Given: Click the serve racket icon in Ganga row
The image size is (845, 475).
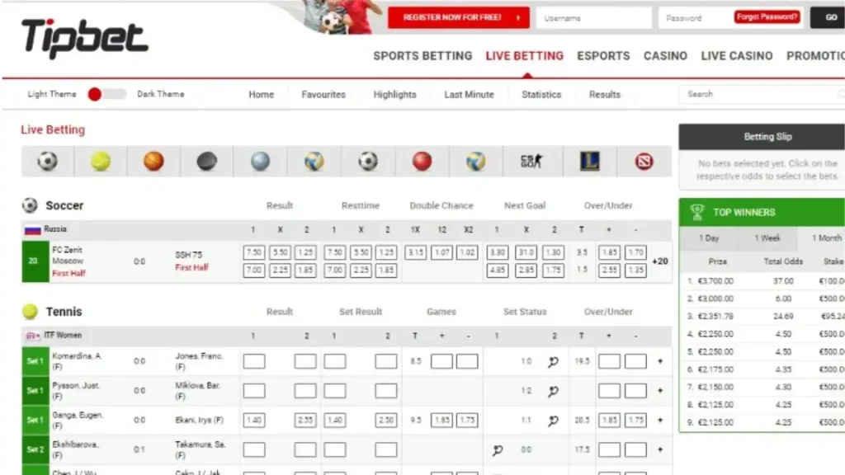Looking at the screenshot, I should pos(554,421).
